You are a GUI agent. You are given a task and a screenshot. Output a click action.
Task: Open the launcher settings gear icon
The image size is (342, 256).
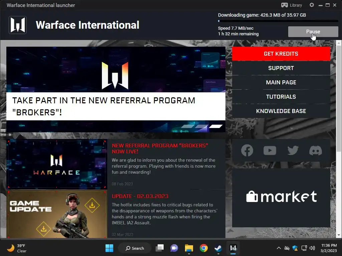click(312, 5)
